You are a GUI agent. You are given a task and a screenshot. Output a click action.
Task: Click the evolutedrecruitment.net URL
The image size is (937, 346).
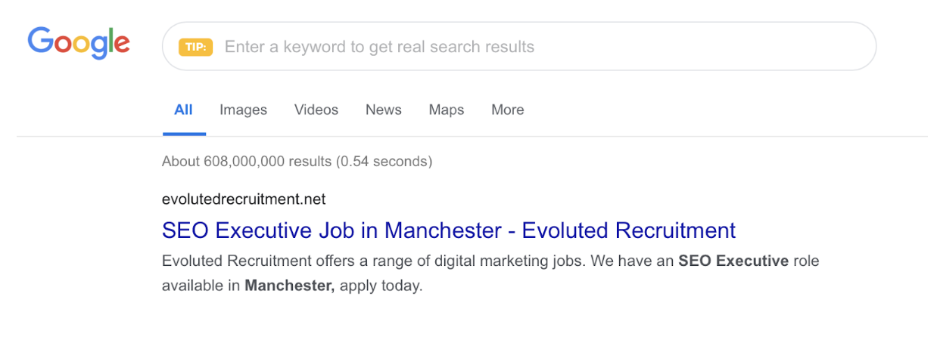point(244,199)
